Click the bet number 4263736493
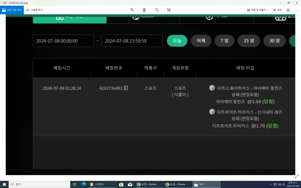This screenshot has height=188, width=301. coord(111,88)
